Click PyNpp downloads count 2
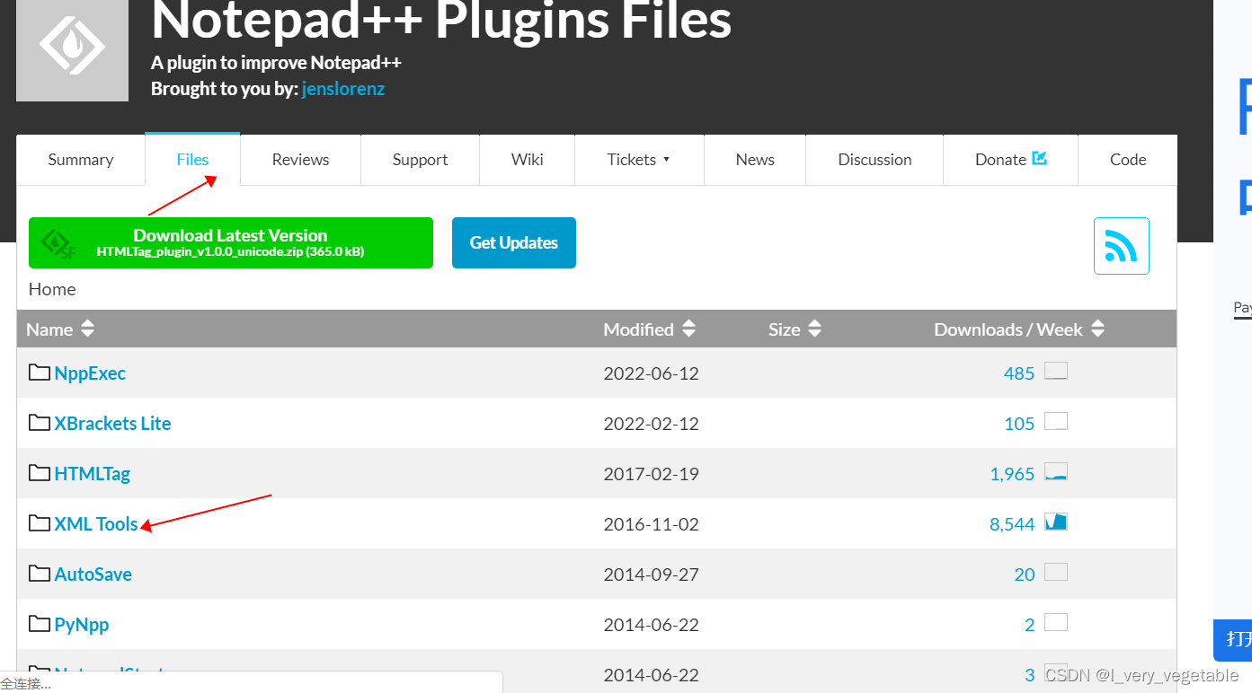 1030,625
